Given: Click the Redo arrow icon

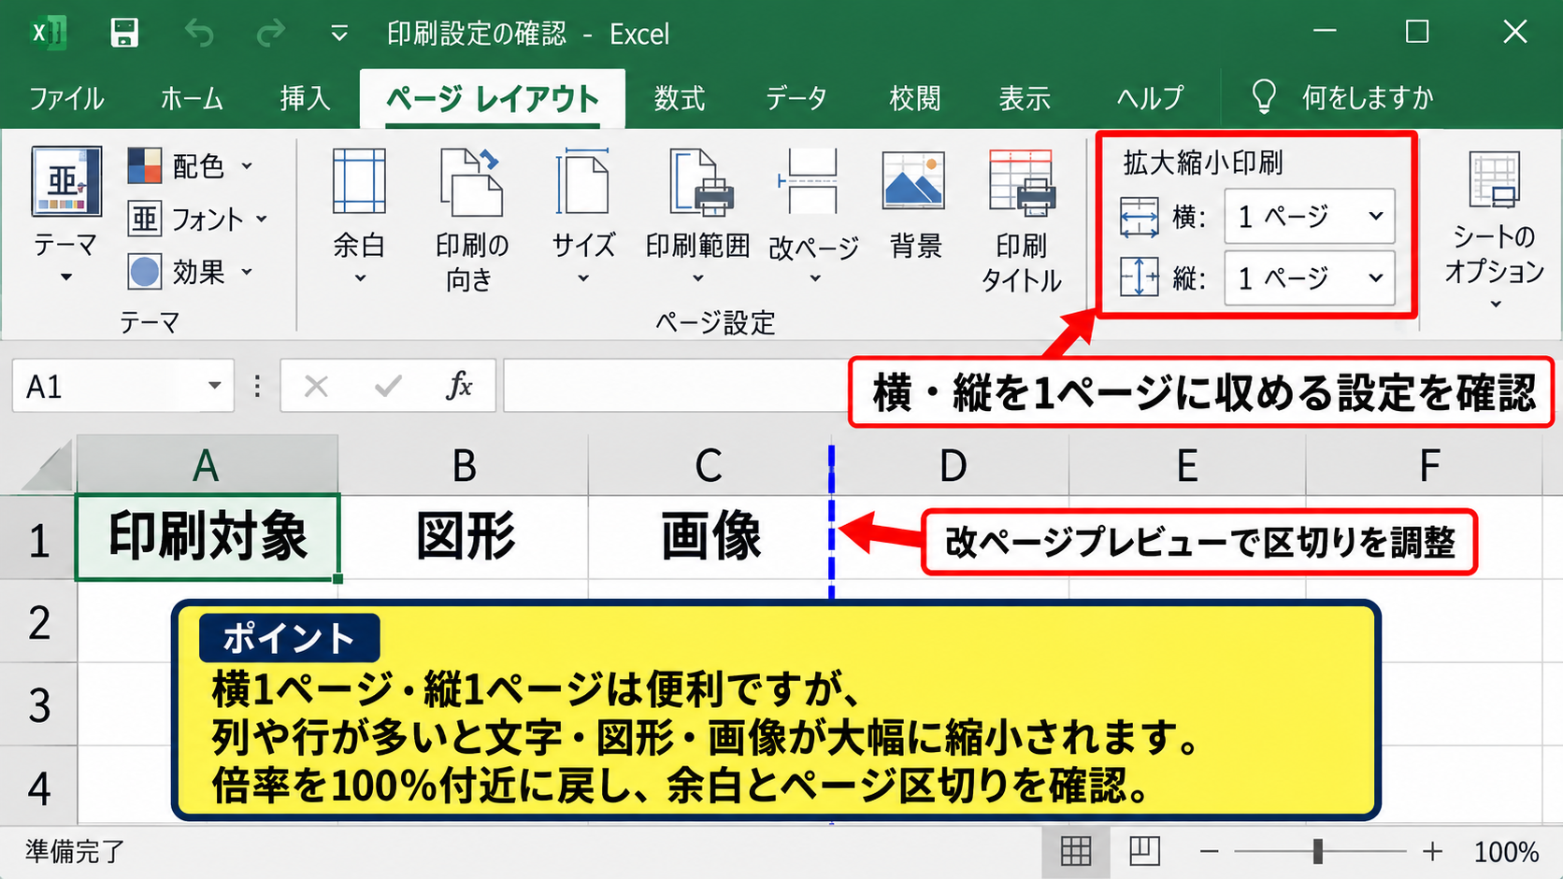Looking at the screenshot, I should click(x=271, y=34).
